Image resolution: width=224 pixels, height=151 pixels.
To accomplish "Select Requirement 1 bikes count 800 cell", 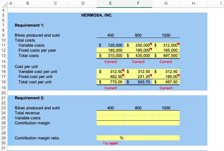I will pos(138,35).
